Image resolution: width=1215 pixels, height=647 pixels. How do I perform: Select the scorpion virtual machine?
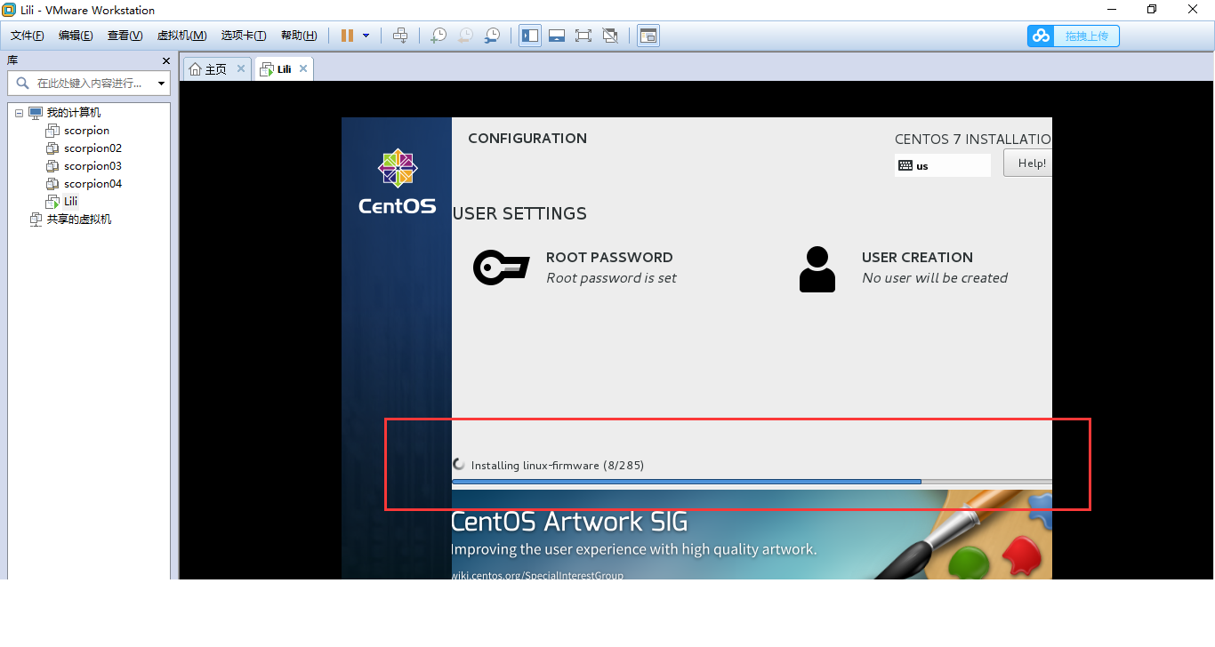[86, 131]
